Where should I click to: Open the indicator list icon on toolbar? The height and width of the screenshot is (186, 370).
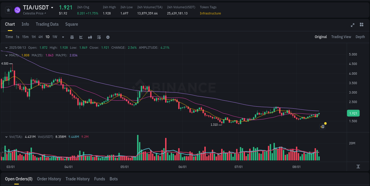(x=99, y=37)
